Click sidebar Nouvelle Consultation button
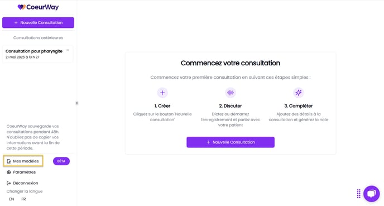Image resolution: width=384 pixels, height=206 pixels. pos(38,22)
